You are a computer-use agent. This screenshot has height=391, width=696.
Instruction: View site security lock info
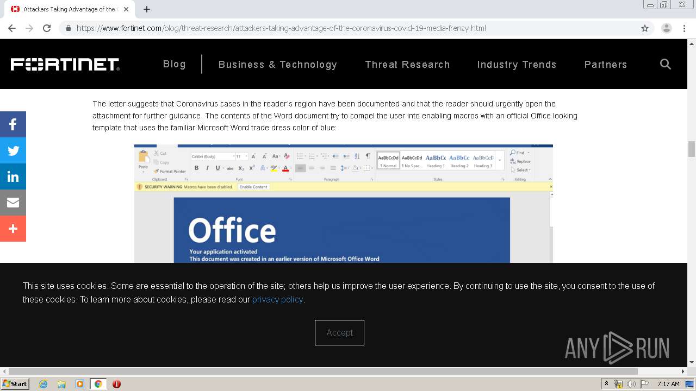coord(69,28)
